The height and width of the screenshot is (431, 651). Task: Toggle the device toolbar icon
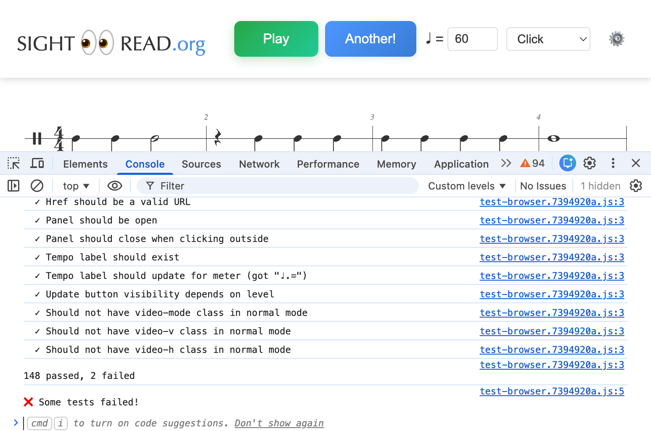tap(37, 163)
